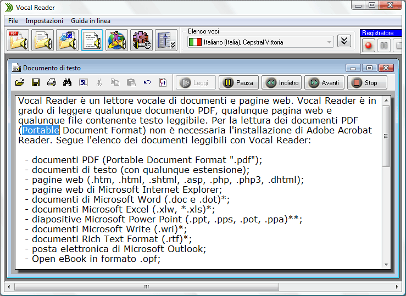This screenshot has width=406, height=296.
Task: Minimize the Documento di testo window
Action: coord(353,68)
